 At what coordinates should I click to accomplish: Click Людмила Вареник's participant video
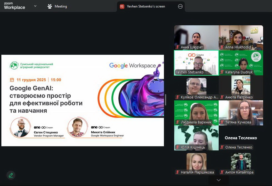click(x=196, y=112)
